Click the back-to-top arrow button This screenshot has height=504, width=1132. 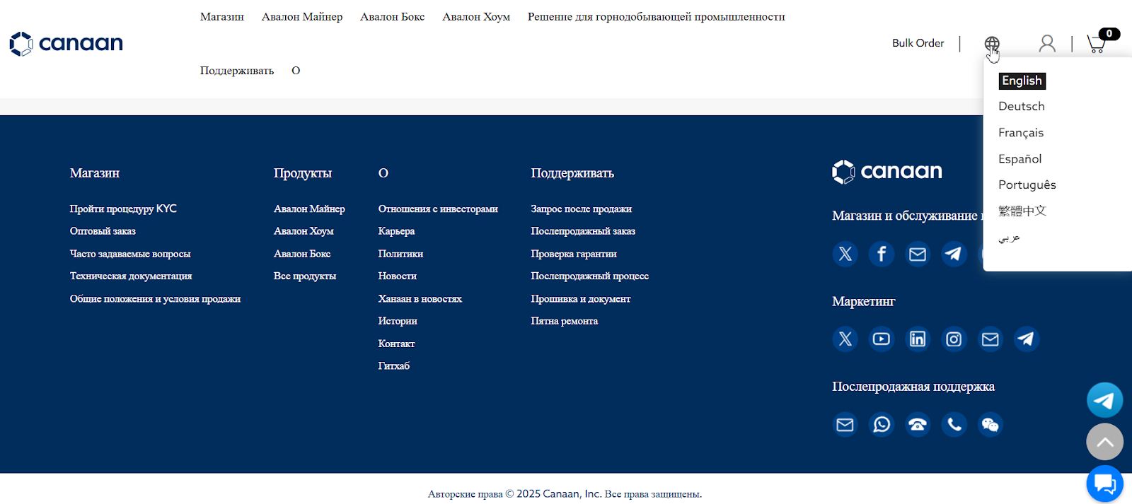click(x=1104, y=442)
